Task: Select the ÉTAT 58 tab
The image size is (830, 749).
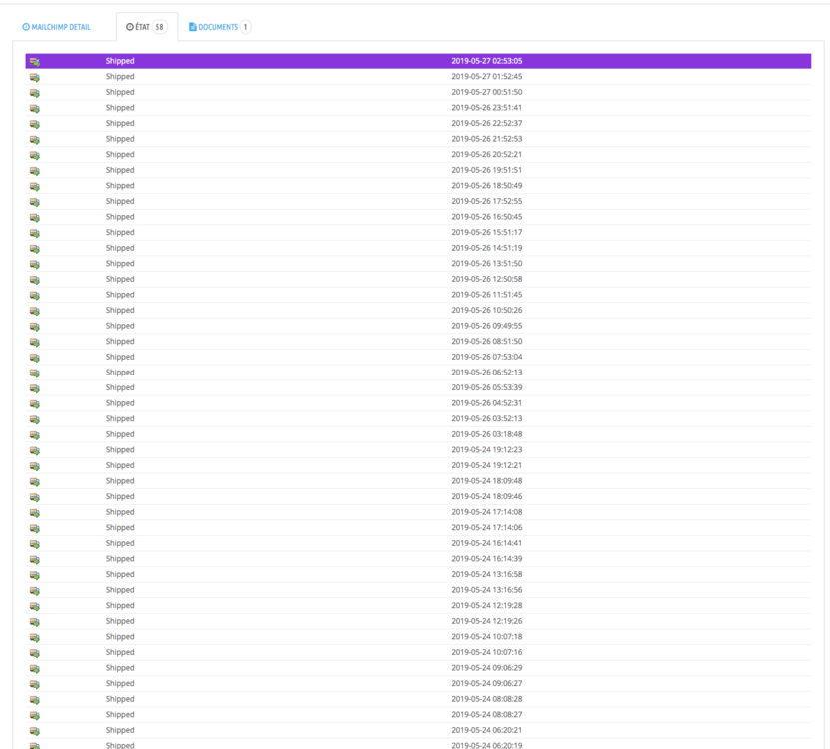Action: pyautogui.click(x=146, y=27)
